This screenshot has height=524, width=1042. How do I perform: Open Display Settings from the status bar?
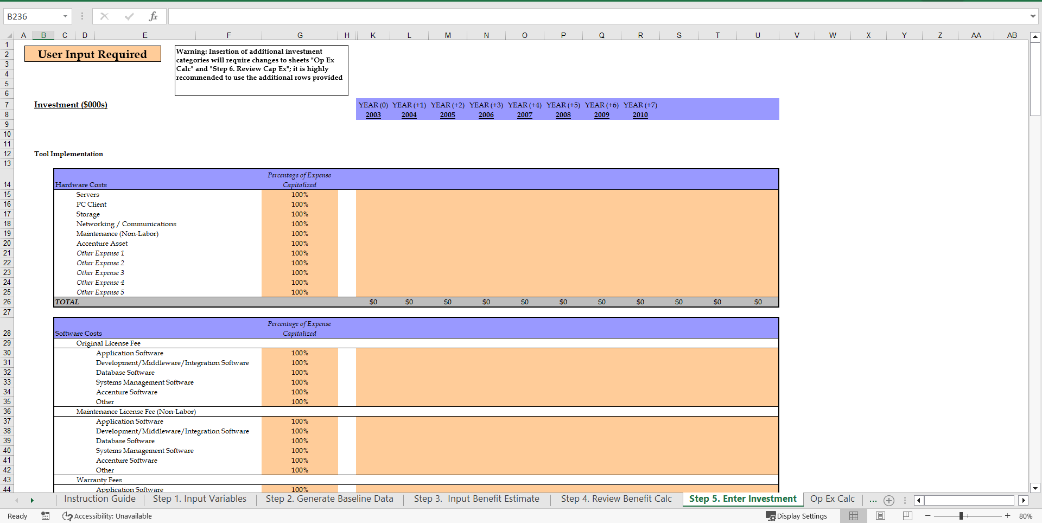click(796, 516)
